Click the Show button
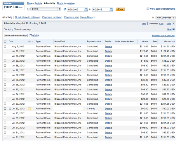Image resolution: width=181 pixels, height=141 pixels. (x=120, y=9)
